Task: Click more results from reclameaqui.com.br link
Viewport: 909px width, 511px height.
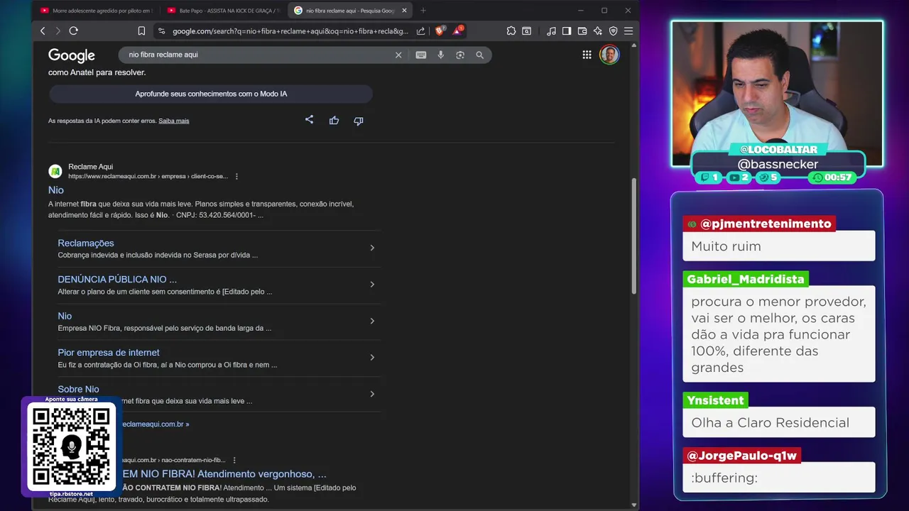Action: [155, 424]
